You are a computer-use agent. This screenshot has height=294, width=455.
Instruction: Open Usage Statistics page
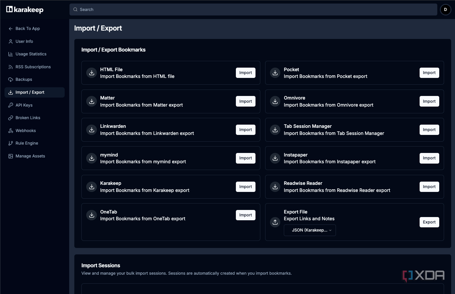pos(34,54)
